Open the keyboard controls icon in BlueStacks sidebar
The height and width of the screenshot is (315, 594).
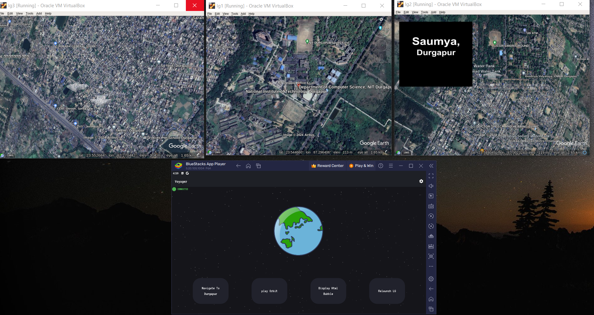(x=431, y=206)
